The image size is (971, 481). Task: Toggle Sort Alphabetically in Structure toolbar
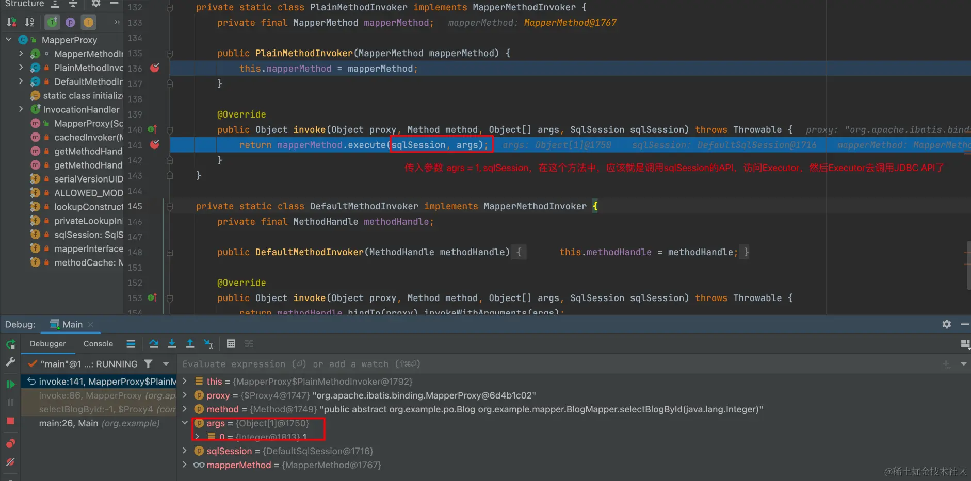click(29, 22)
